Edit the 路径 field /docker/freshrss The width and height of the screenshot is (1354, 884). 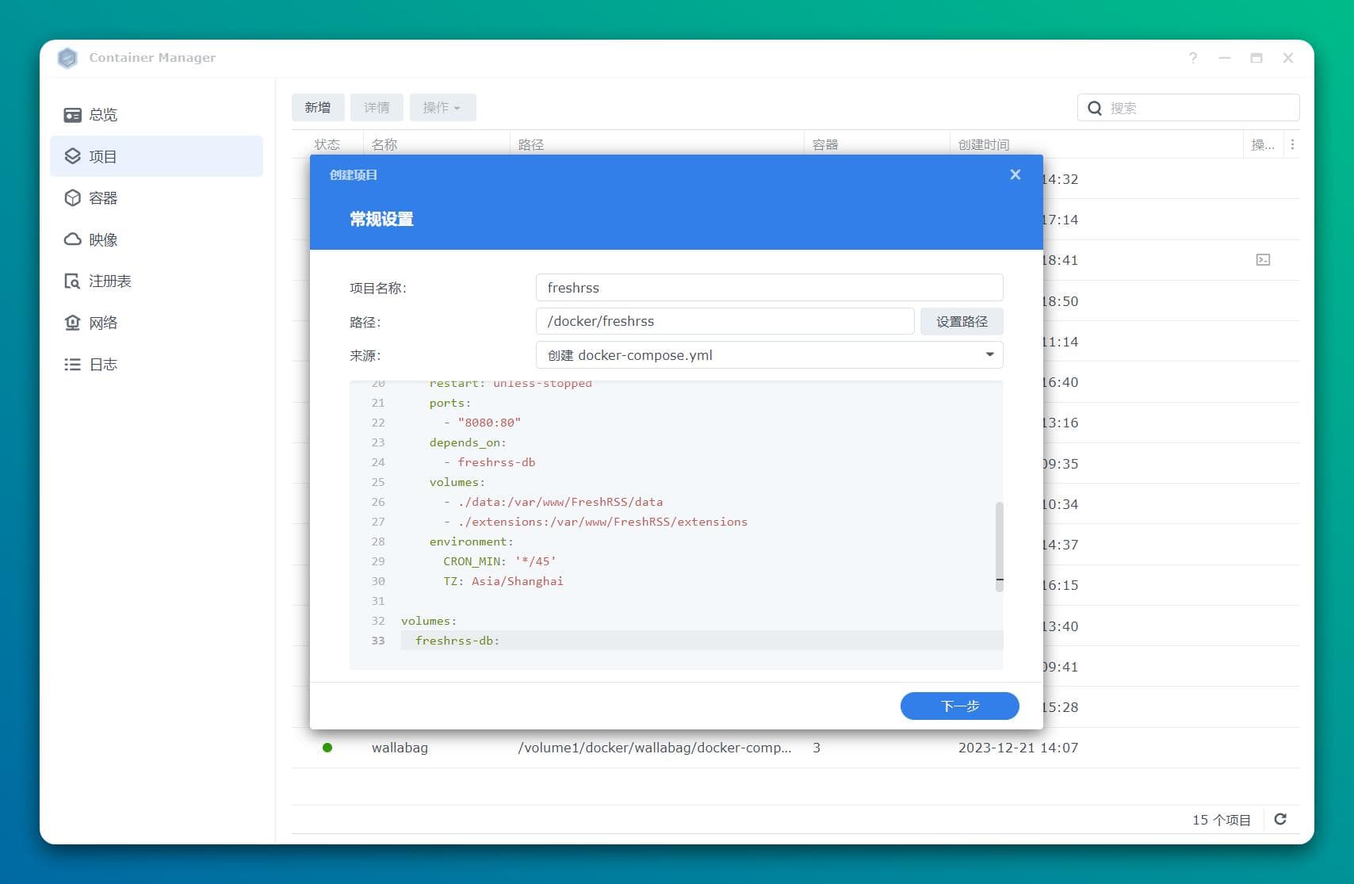[725, 321]
